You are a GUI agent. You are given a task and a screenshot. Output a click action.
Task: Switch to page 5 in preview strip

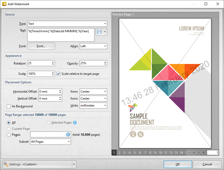click(135, 153)
